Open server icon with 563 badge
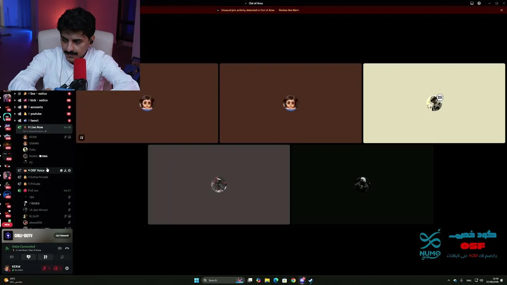507x285 pixels. point(7,117)
